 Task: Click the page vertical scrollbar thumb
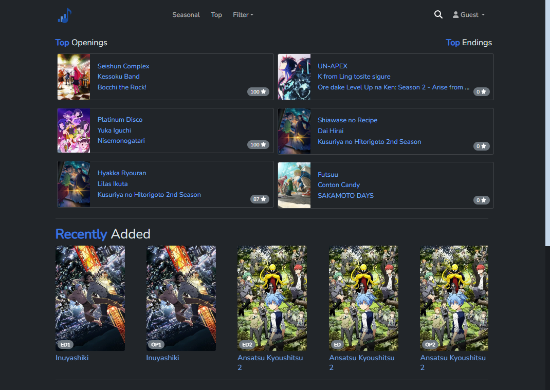(x=547, y=123)
